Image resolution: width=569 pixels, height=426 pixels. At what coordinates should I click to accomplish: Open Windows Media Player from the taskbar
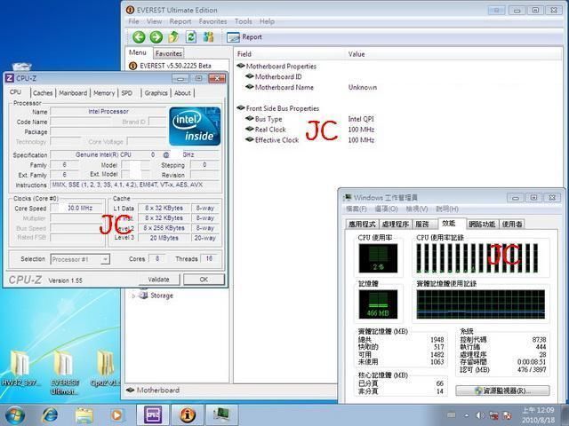point(116,415)
